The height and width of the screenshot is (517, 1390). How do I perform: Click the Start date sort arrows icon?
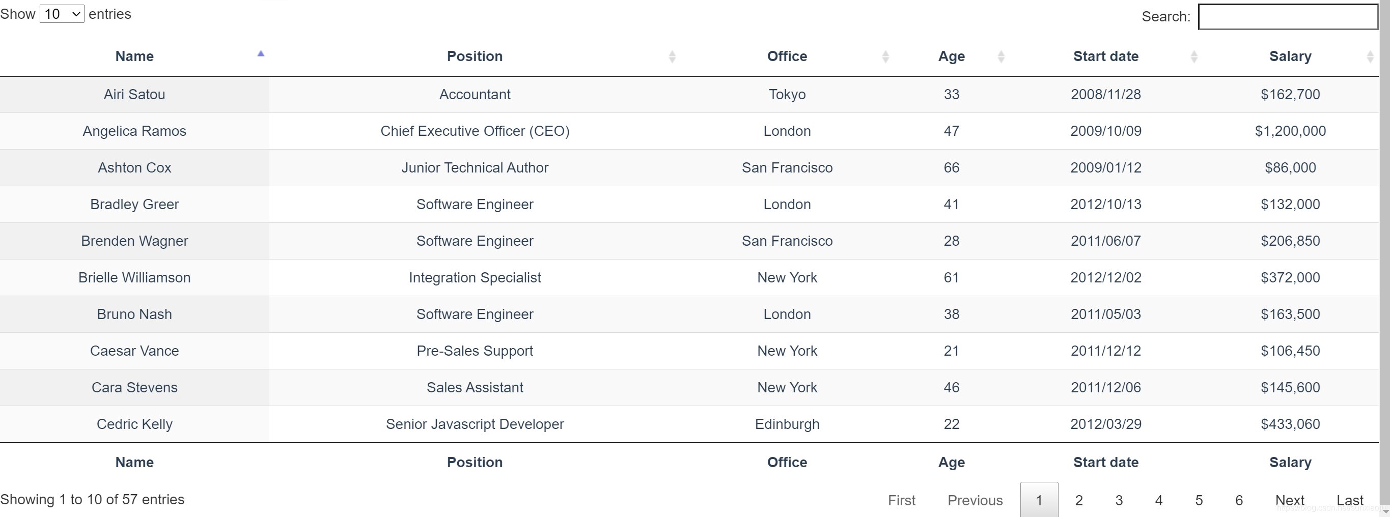1194,56
